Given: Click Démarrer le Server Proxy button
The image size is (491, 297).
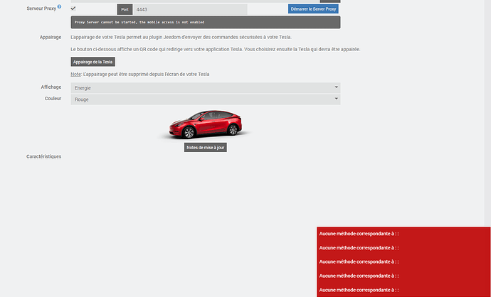Looking at the screenshot, I should 313,9.
